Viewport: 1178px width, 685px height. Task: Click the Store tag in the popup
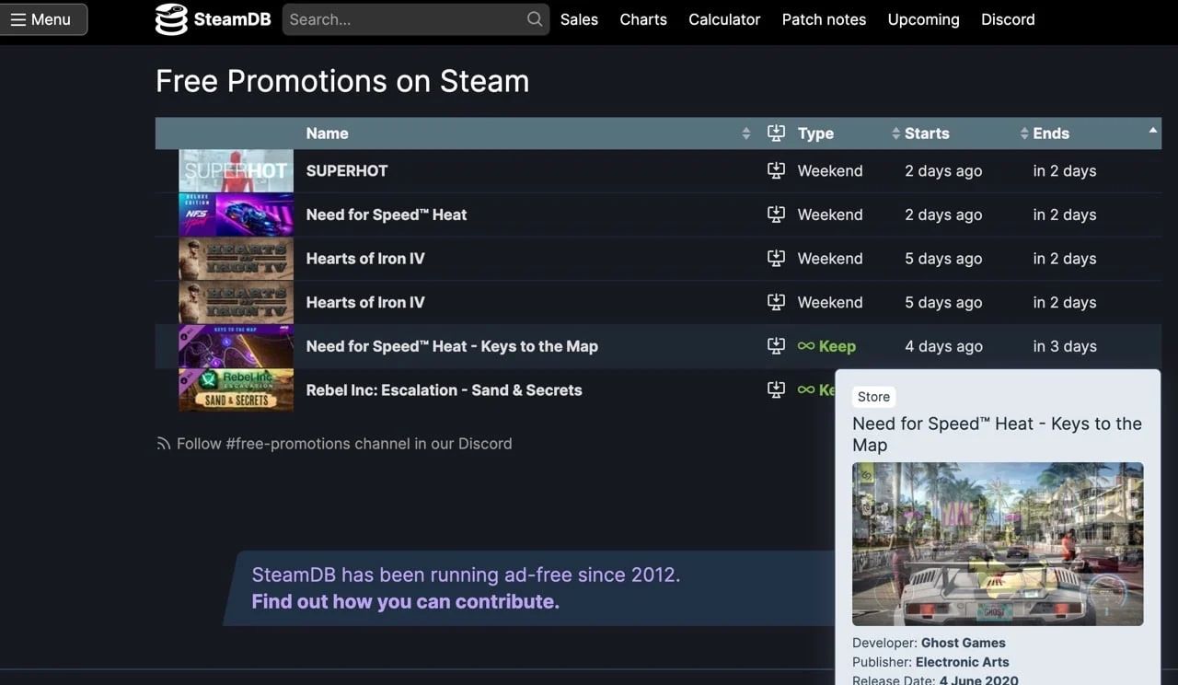point(873,397)
